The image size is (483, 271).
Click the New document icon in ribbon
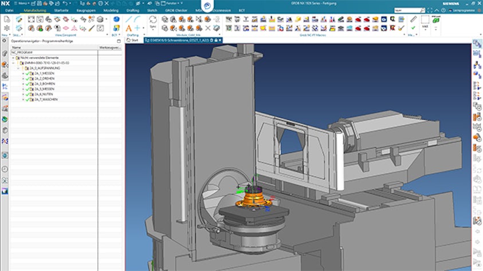7,19
